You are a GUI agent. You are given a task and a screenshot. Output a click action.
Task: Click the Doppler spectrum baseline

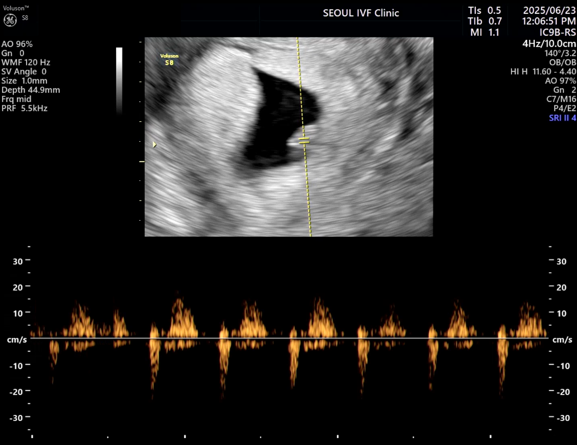pos(289,338)
